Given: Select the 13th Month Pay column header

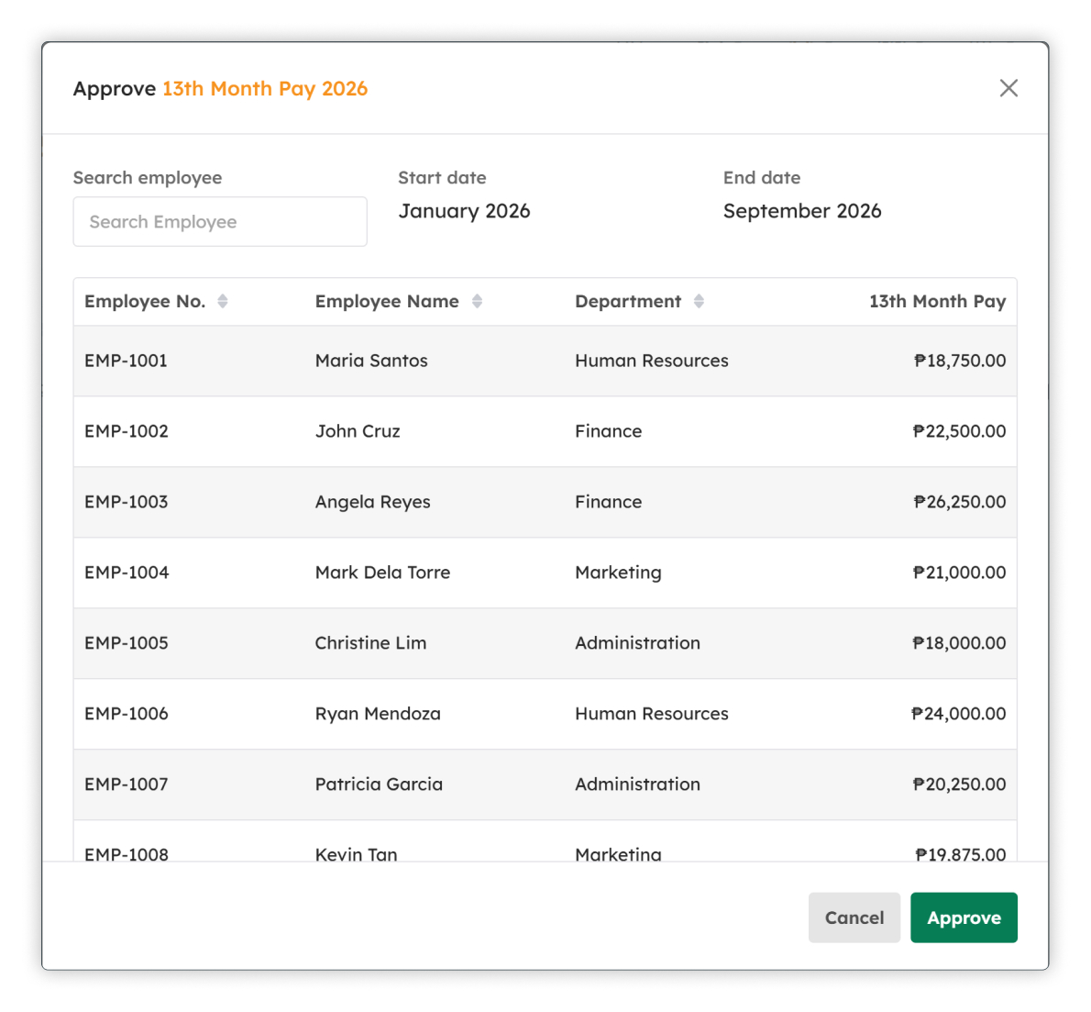Looking at the screenshot, I should (937, 301).
